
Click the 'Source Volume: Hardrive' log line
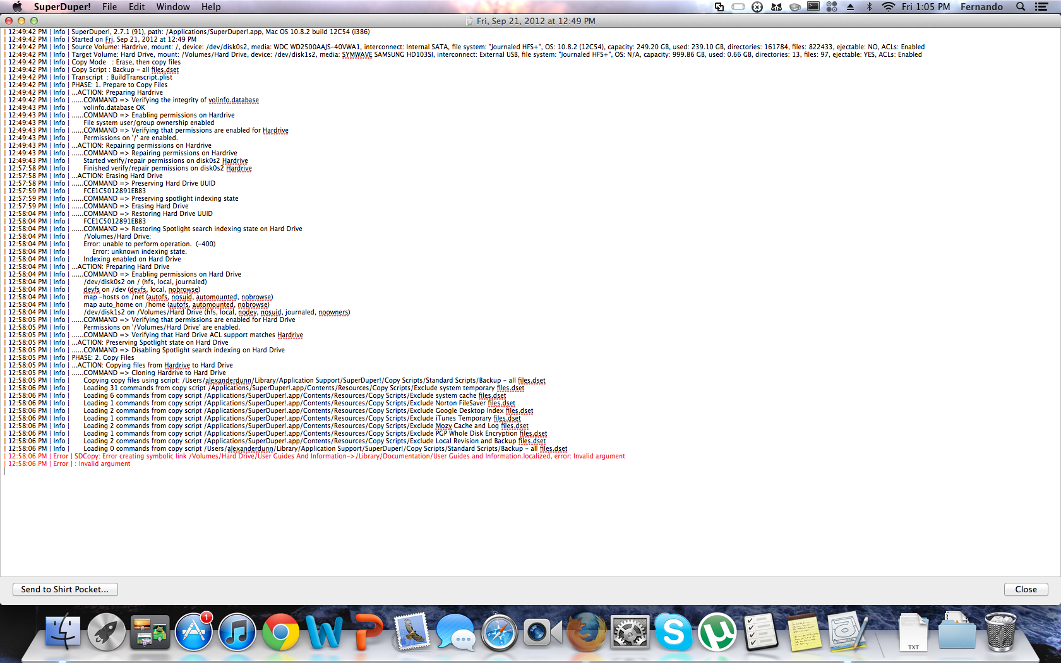pyautogui.click(x=466, y=47)
